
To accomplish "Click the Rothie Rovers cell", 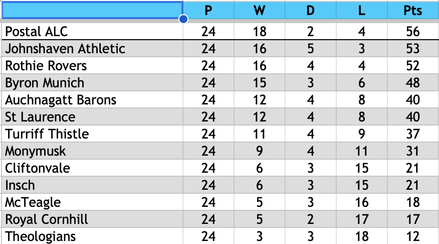I will [x=92, y=66].
